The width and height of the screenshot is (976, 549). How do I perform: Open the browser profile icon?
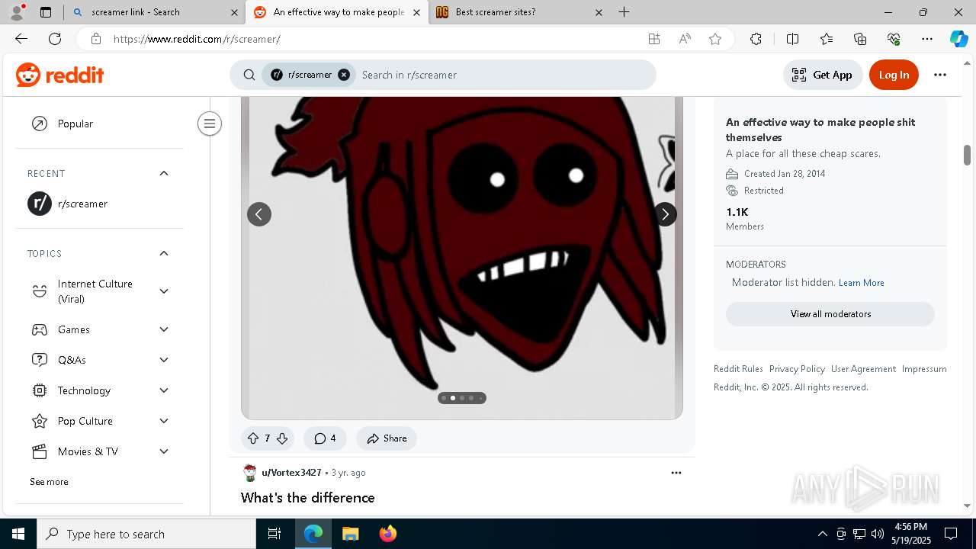coord(17,12)
